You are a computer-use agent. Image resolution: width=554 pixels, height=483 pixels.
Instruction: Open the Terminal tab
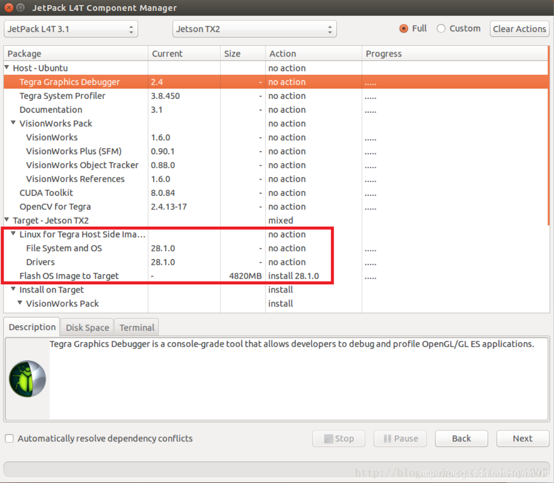pos(137,327)
